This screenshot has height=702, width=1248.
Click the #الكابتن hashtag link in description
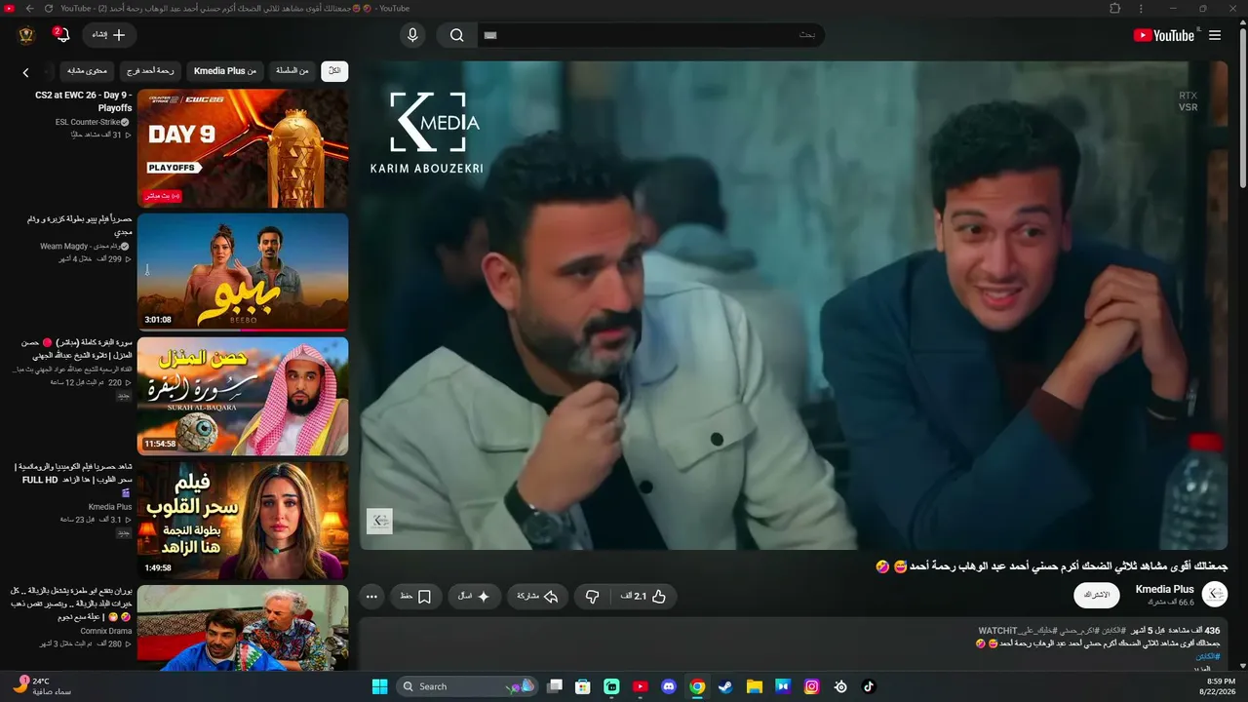pyautogui.click(x=1208, y=657)
